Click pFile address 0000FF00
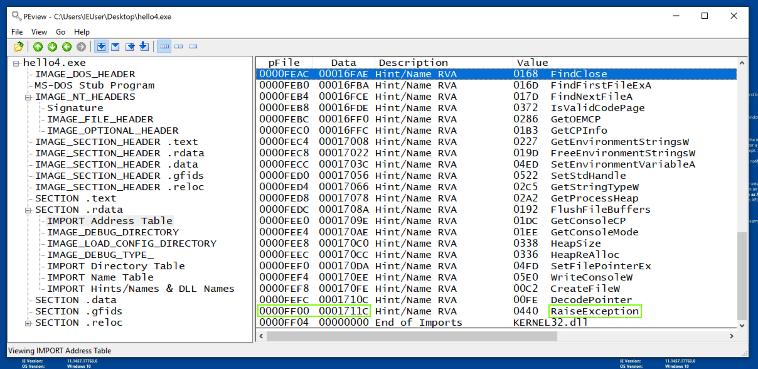This screenshot has height=369, width=758. tap(284, 311)
